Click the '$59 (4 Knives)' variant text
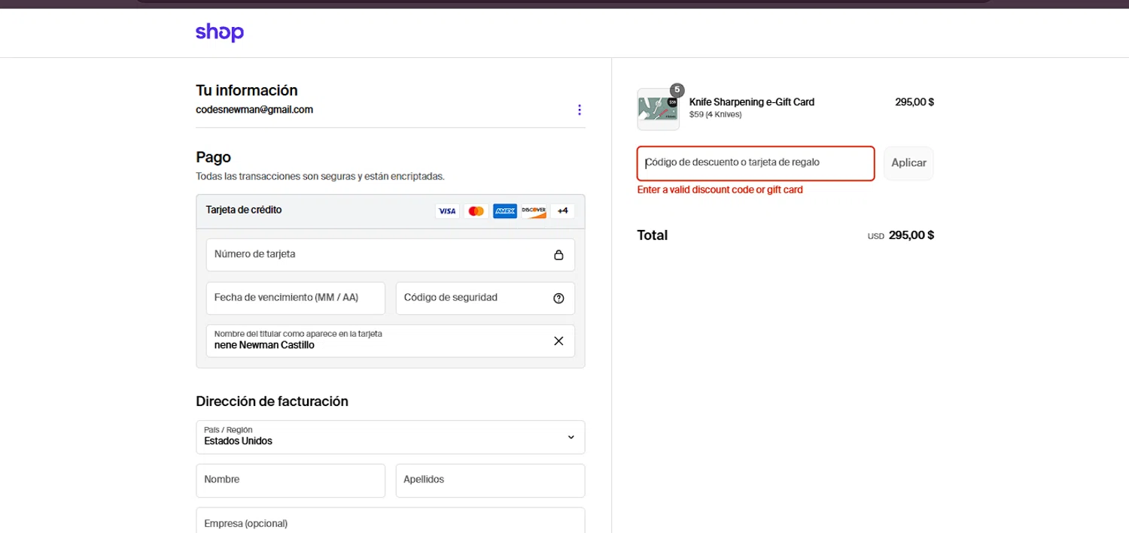The image size is (1129, 533). 716,115
